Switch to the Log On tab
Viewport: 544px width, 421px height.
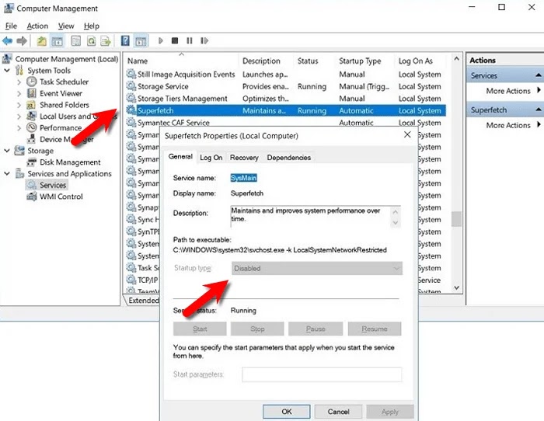pyautogui.click(x=211, y=158)
